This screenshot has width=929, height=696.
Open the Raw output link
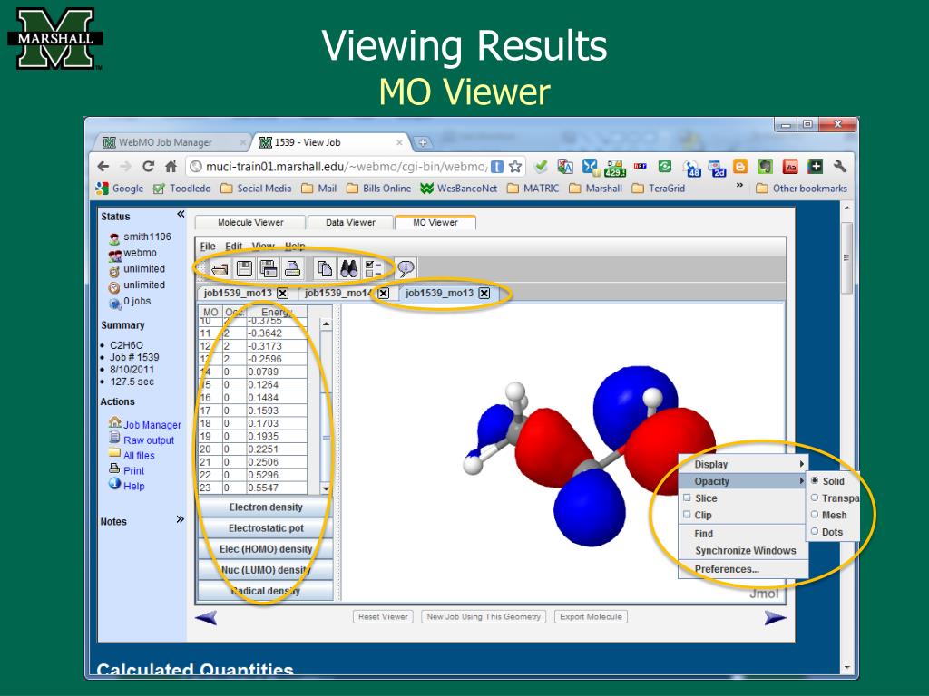tap(149, 440)
